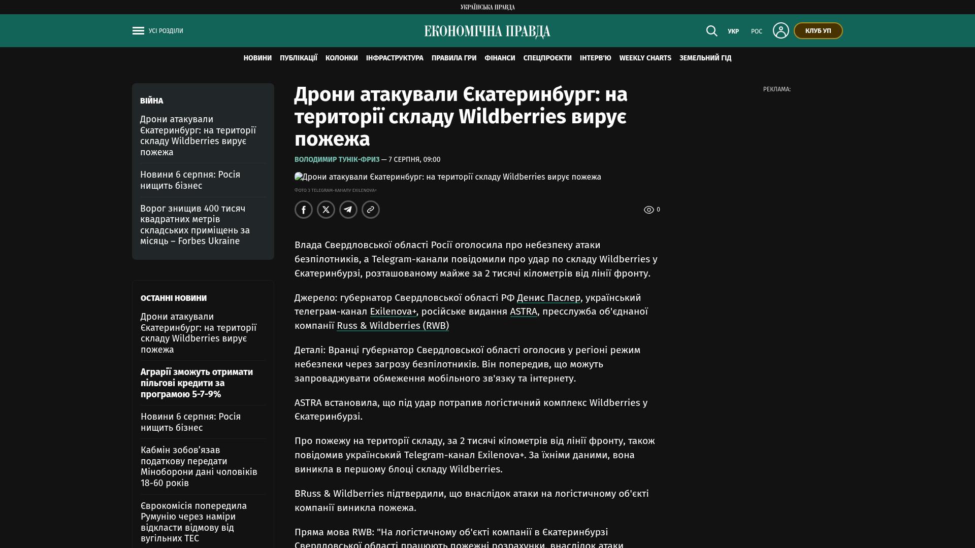Open Russ & Wildberries (RWB) link
Viewport: 975px width, 548px height.
[x=393, y=326]
